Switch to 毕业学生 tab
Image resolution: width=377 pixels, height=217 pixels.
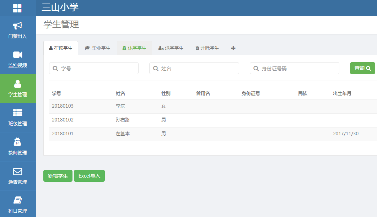pos(98,48)
